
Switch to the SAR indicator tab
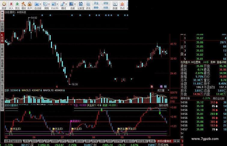109,141
